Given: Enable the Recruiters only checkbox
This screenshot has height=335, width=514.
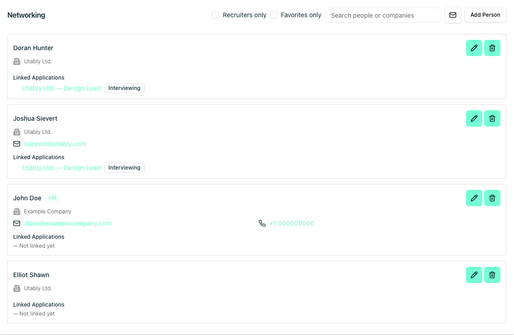Looking at the screenshot, I should point(216,15).
